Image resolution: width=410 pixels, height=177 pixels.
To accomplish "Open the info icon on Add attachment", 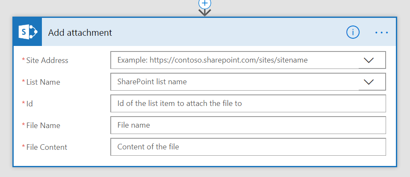I will 353,32.
